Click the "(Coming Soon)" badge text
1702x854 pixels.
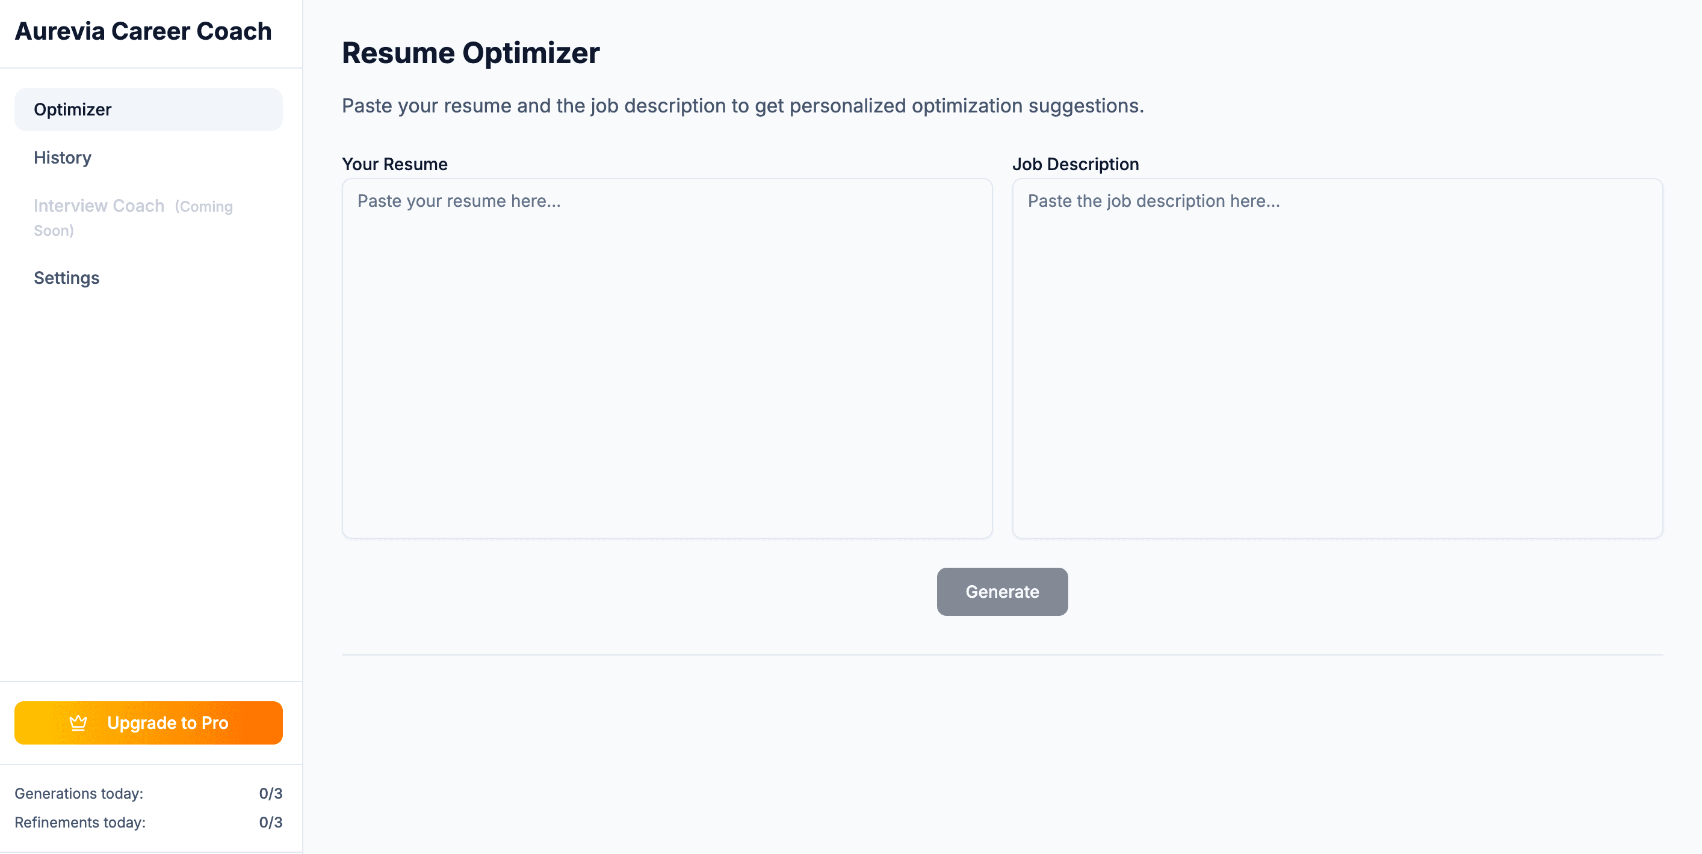tap(203, 207)
